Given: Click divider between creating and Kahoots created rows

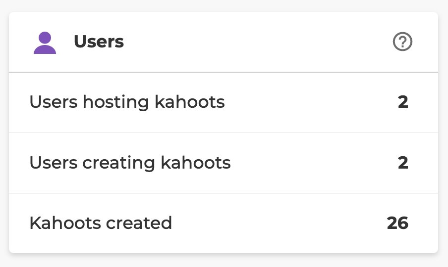Looking at the screenshot, I should pos(223,193).
